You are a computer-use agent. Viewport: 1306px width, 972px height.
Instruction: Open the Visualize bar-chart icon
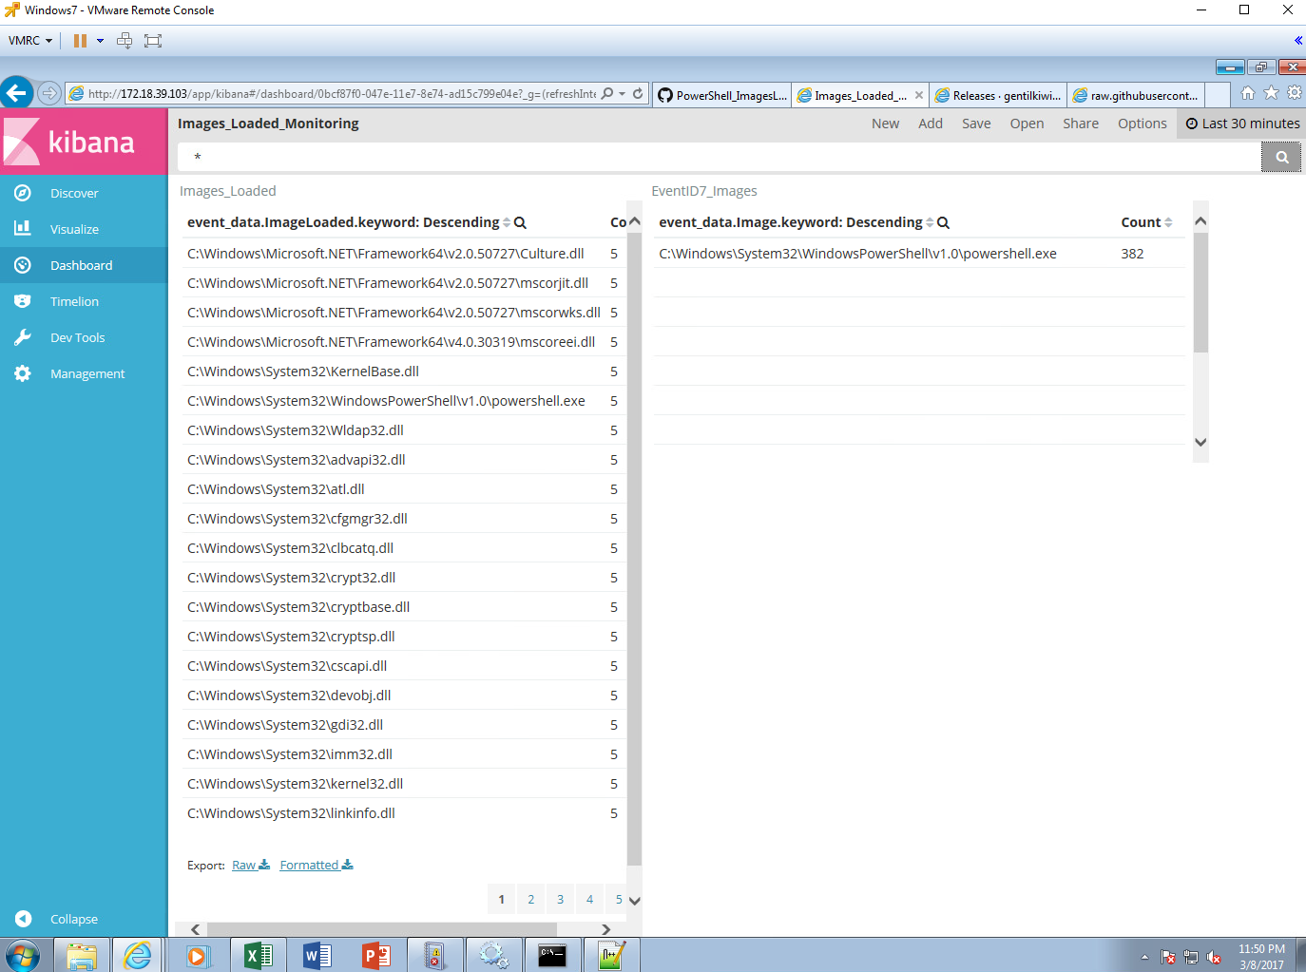pos(23,229)
